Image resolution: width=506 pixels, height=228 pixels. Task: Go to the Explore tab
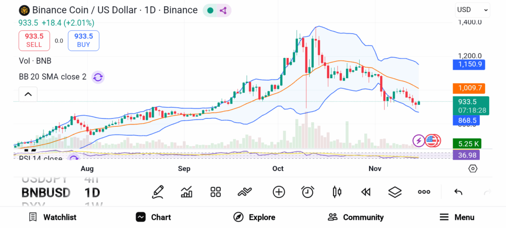(x=254, y=217)
